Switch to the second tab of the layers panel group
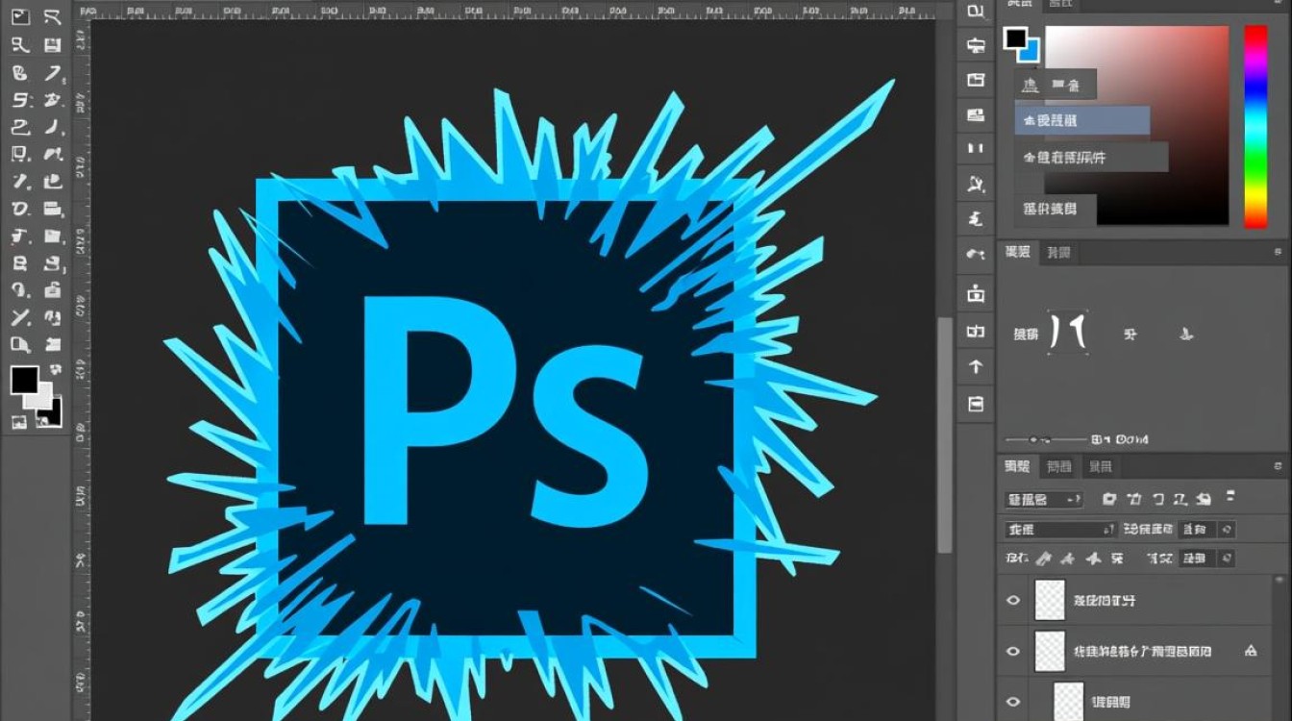 point(1059,466)
